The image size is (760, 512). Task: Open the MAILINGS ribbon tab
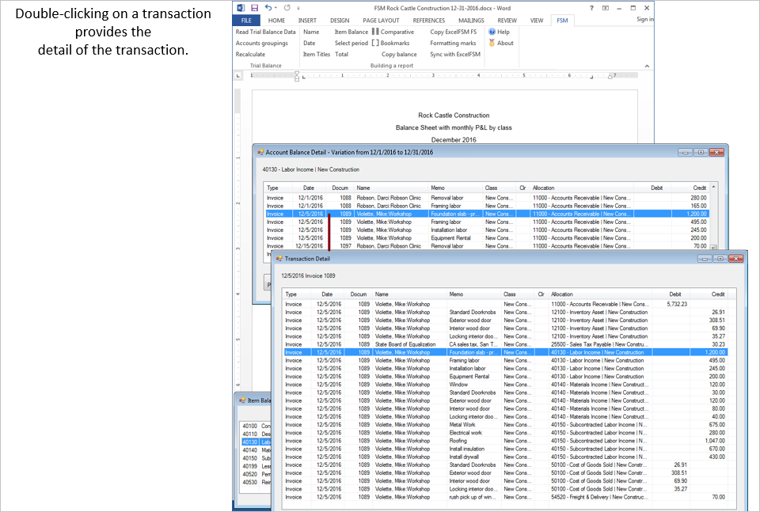pyautogui.click(x=471, y=21)
